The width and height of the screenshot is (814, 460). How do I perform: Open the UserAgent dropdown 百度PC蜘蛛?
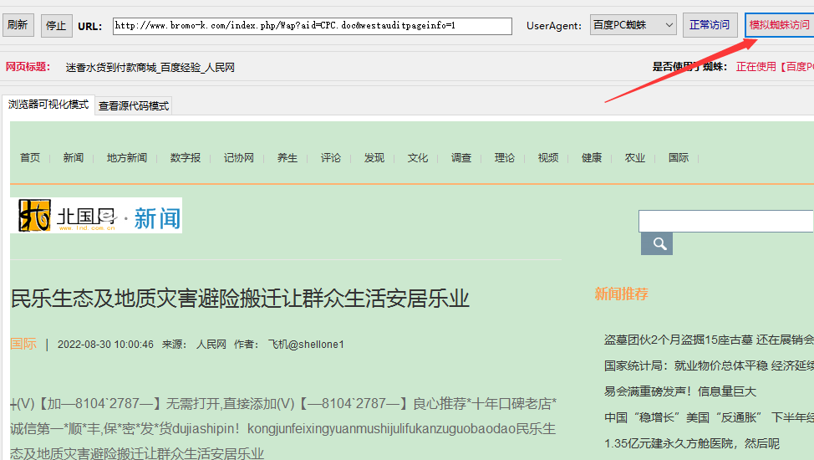coord(633,26)
